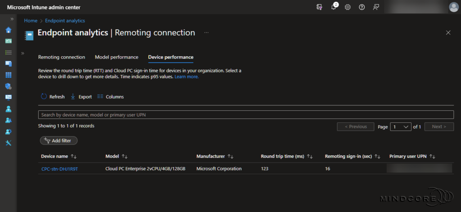Open device CPC-stn-DHJ1R9T
Viewport: 461px width, 212px height.
pos(59,169)
